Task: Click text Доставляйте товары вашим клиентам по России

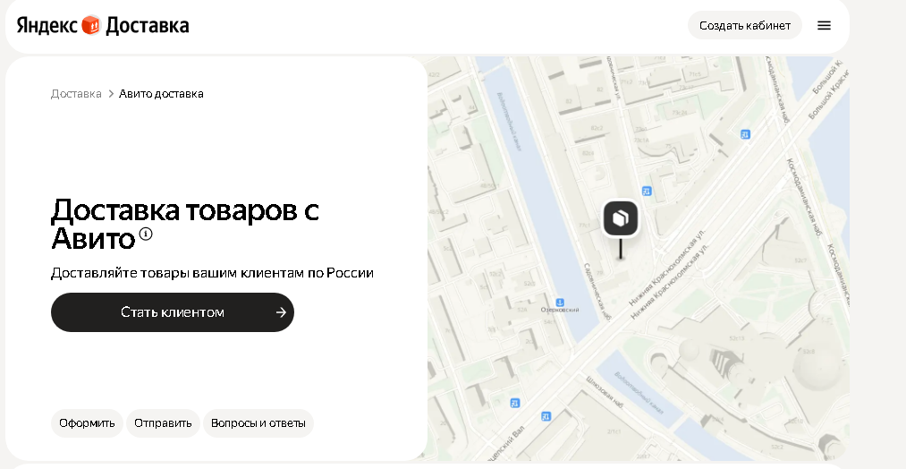Action: (213, 273)
